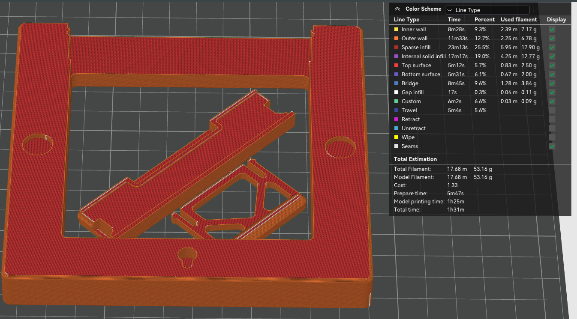577x319 pixels.
Task: Collapse the Color Scheme legend panel
Action: (397, 9)
